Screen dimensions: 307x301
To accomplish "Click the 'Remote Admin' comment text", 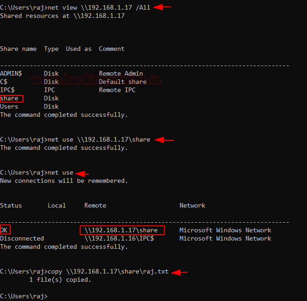I will pyautogui.click(x=121, y=74).
